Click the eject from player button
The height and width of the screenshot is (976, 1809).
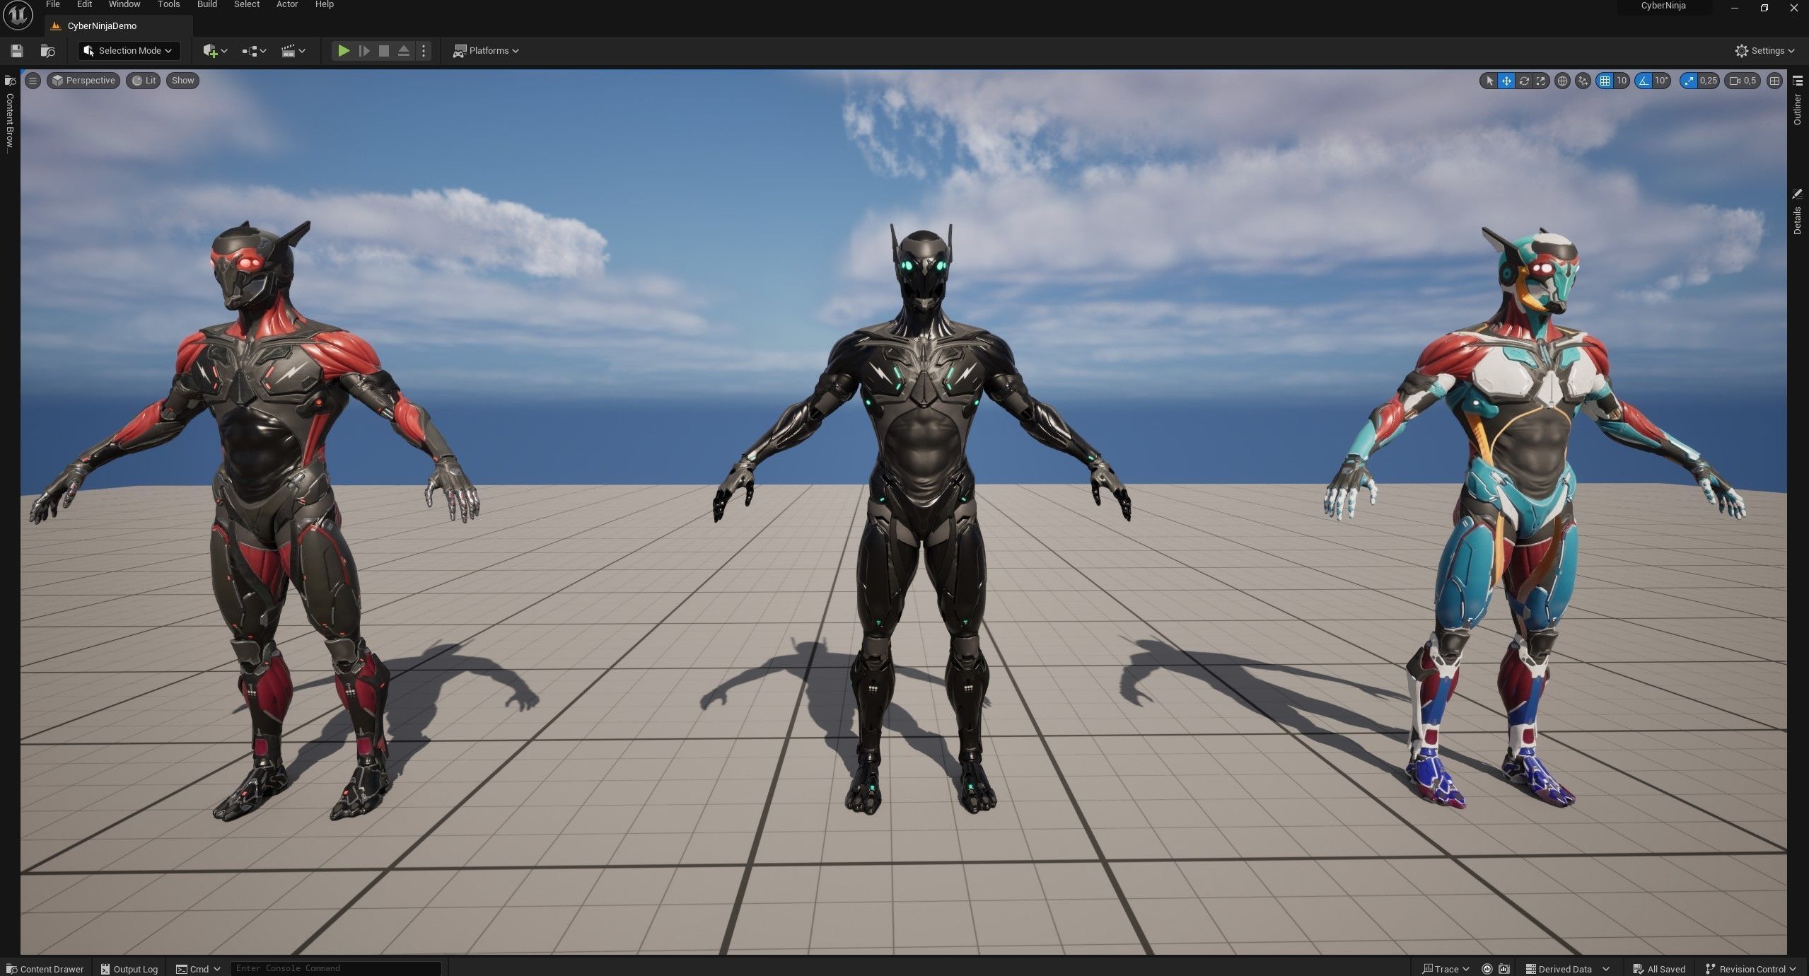click(x=403, y=50)
